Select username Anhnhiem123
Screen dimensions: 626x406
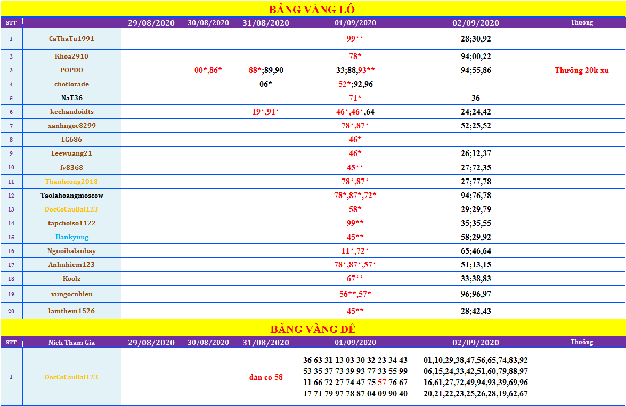[x=71, y=265]
